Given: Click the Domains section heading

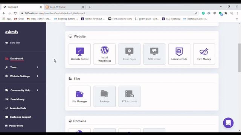Looking at the screenshot, I should [77, 121].
